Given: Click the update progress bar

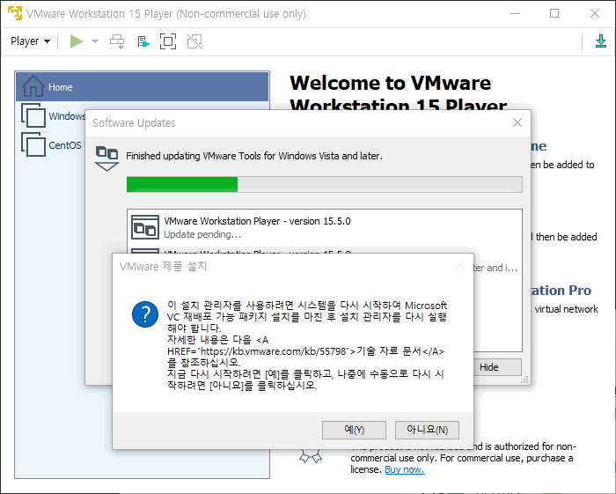Looking at the screenshot, I should pyautogui.click(x=325, y=184).
